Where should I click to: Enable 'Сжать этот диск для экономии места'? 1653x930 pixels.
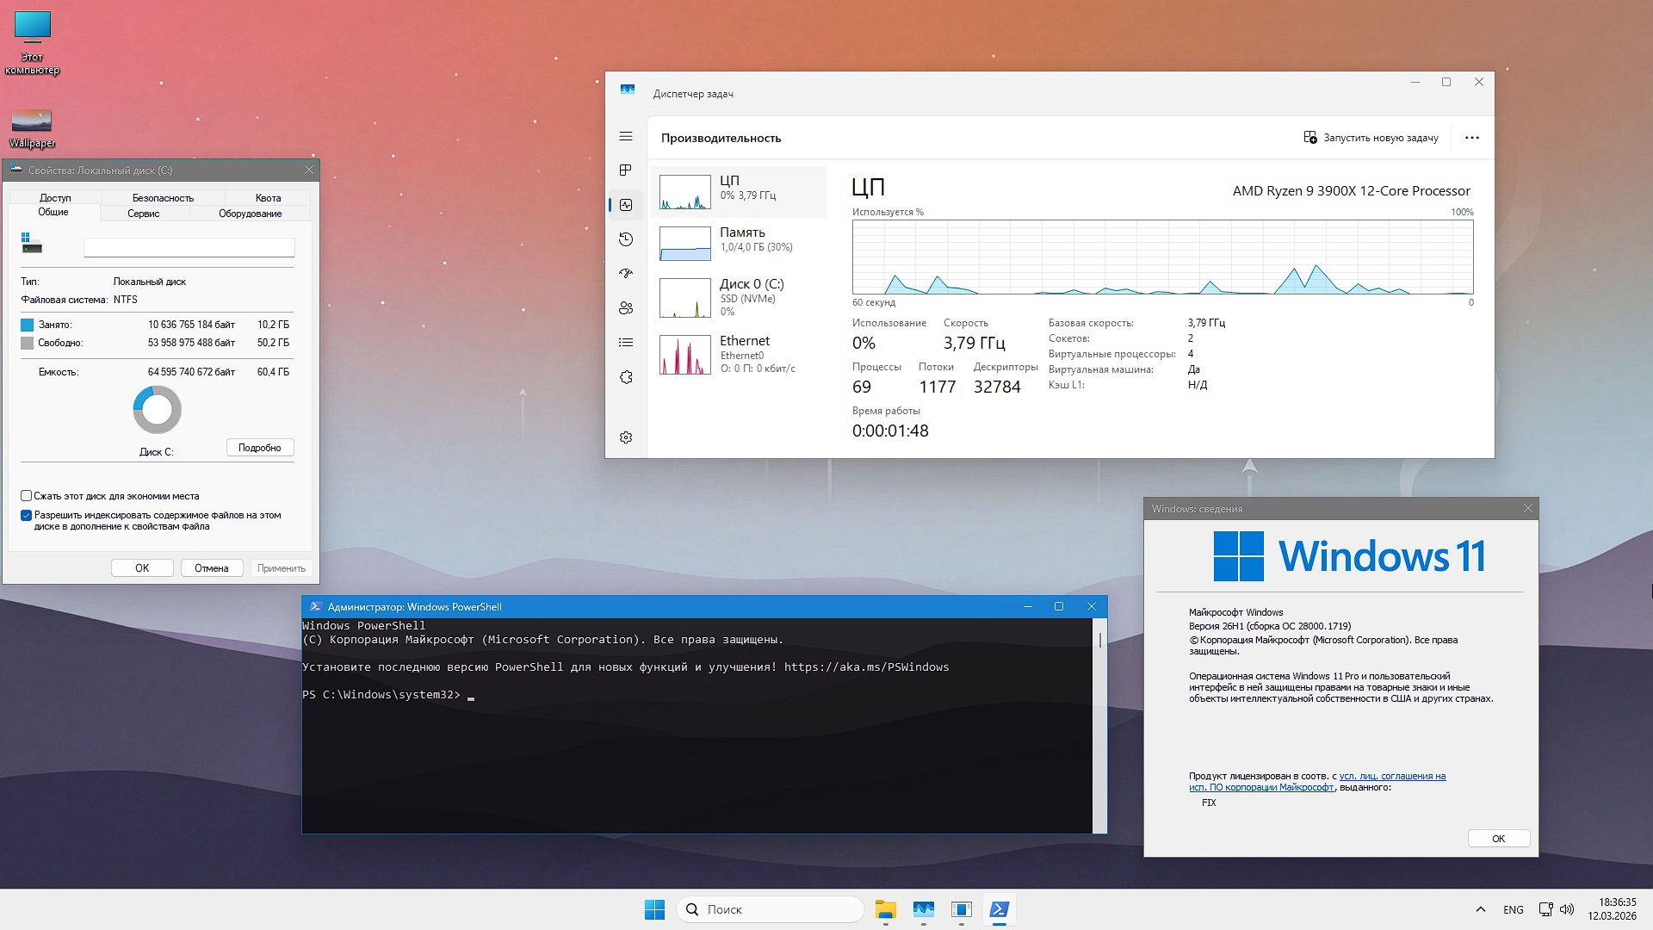[26, 496]
